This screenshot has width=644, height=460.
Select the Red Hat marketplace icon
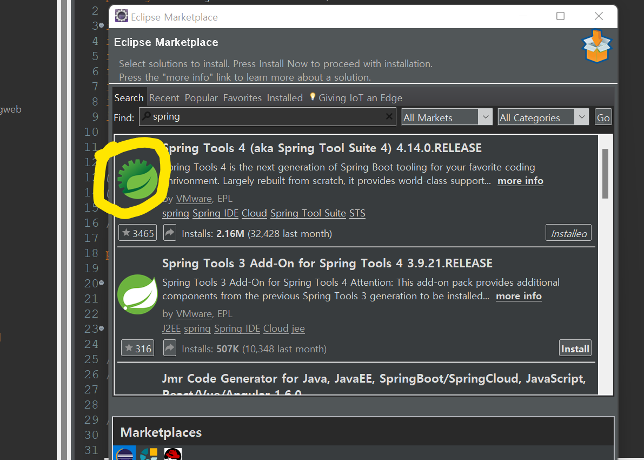[x=173, y=454]
